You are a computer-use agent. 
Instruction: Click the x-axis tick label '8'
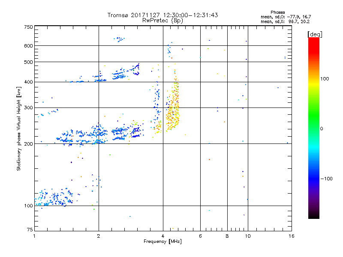pos(227,236)
